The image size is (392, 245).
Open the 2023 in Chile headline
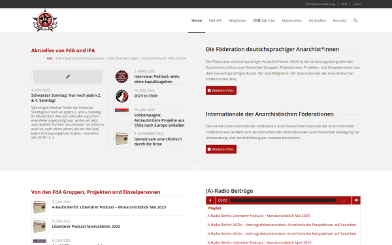pyautogui.click(x=146, y=96)
